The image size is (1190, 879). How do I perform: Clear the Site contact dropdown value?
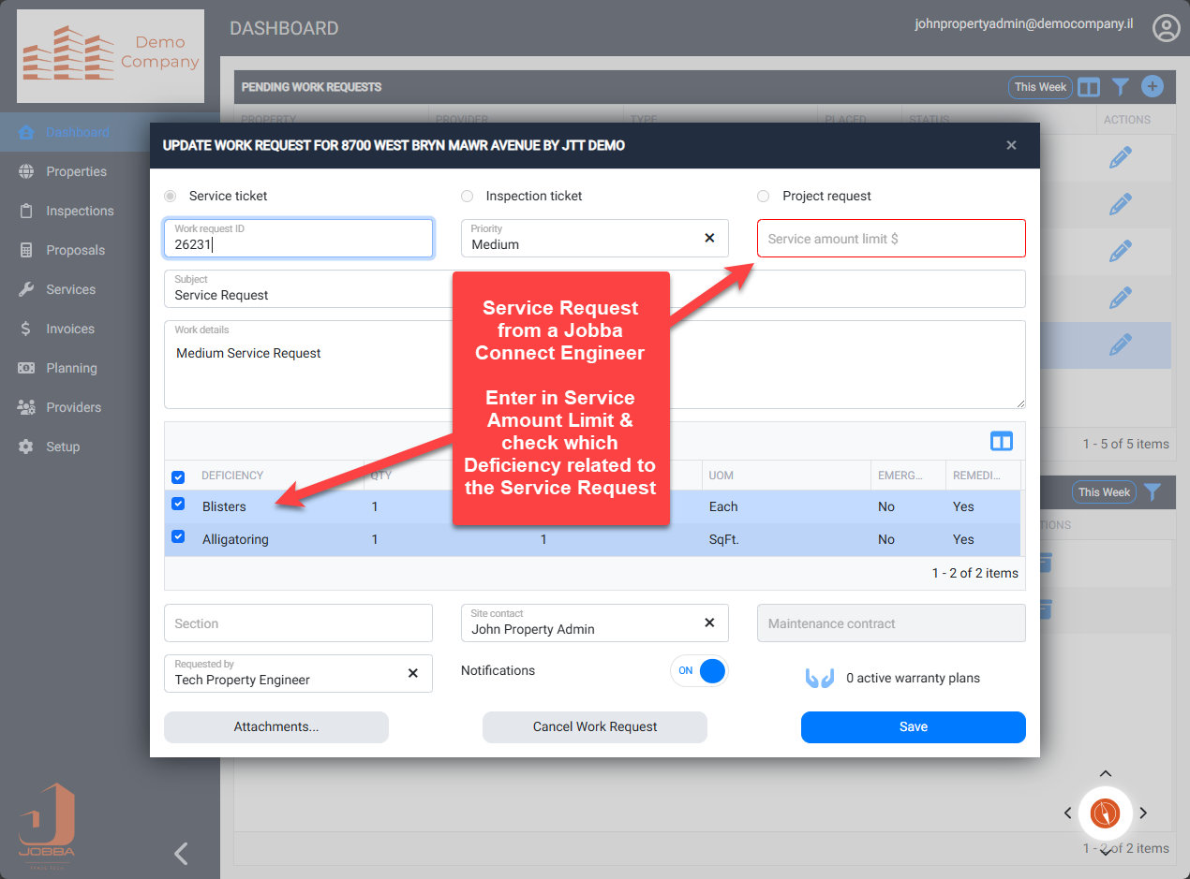coord(709,623)
